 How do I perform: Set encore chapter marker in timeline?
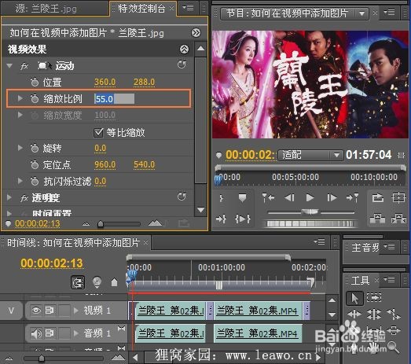97,283
